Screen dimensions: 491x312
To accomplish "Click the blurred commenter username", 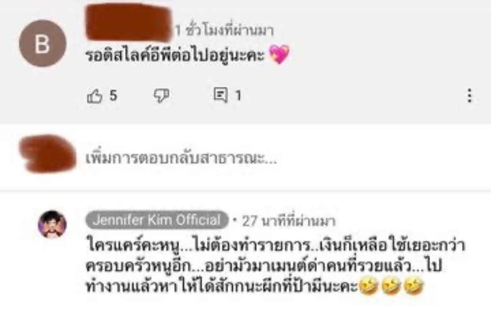I will click(129, 23).
